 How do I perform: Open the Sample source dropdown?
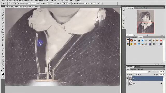click(x=90, y=4)
